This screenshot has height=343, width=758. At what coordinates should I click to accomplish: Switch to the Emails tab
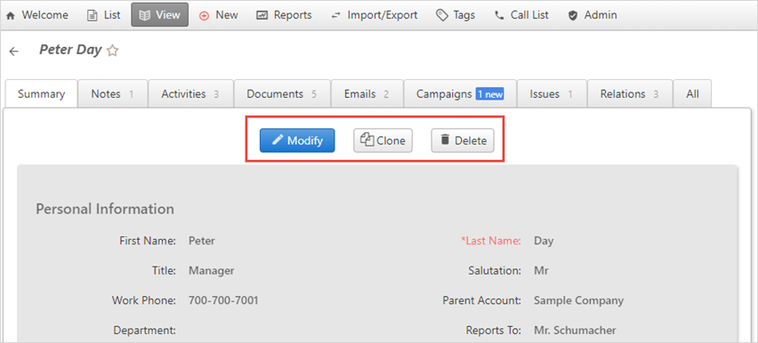click(x=367, y=93)
